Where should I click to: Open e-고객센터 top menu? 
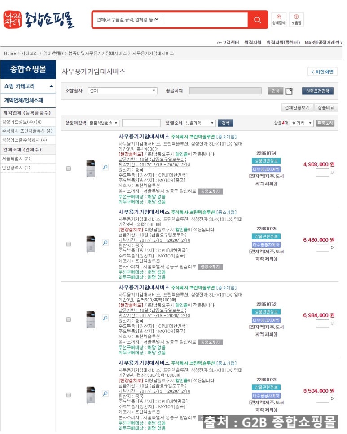coord(228,42)
